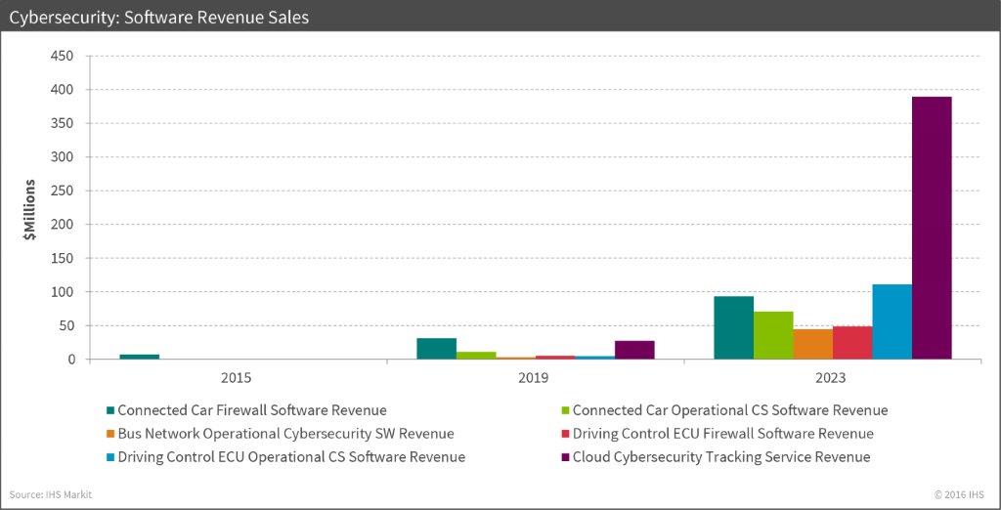Click the red Driving Control ECU Firewall legend swatch

564,434
